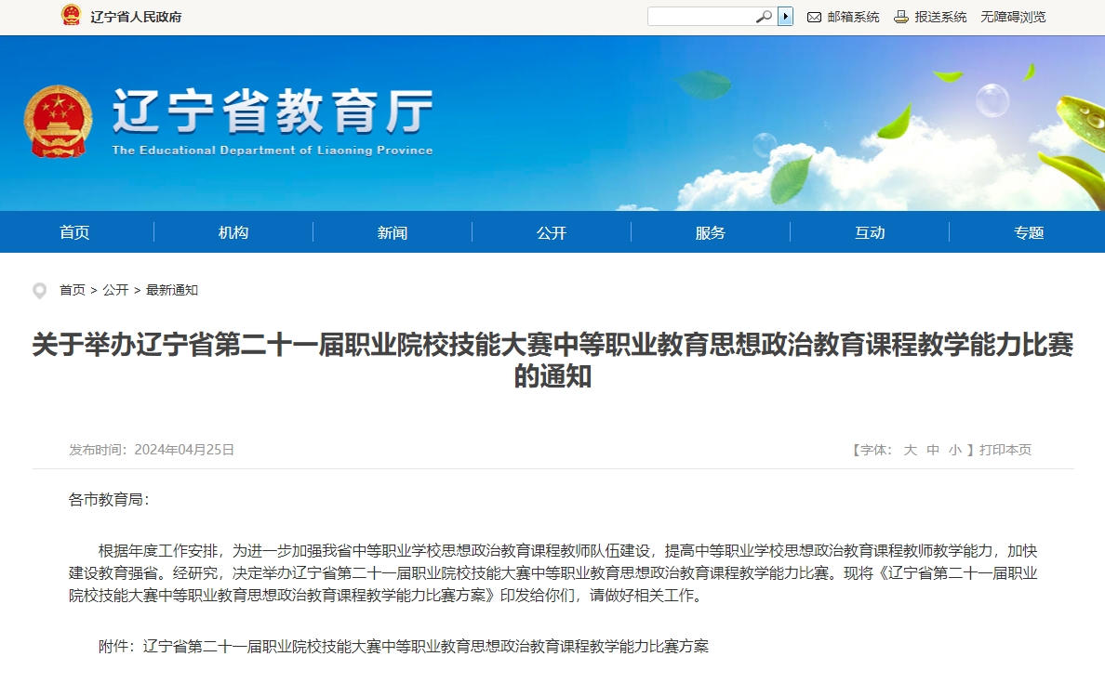Click 打印本页 to print page
1105x683 pixels.
pos(1005,449)
